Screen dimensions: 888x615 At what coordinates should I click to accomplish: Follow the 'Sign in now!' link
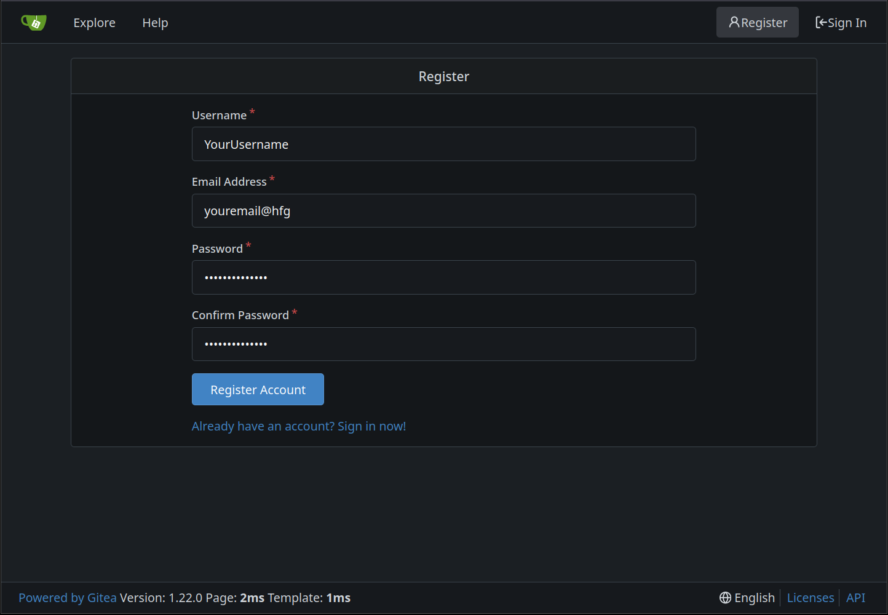pyautogui.click(x=298, y=426)
